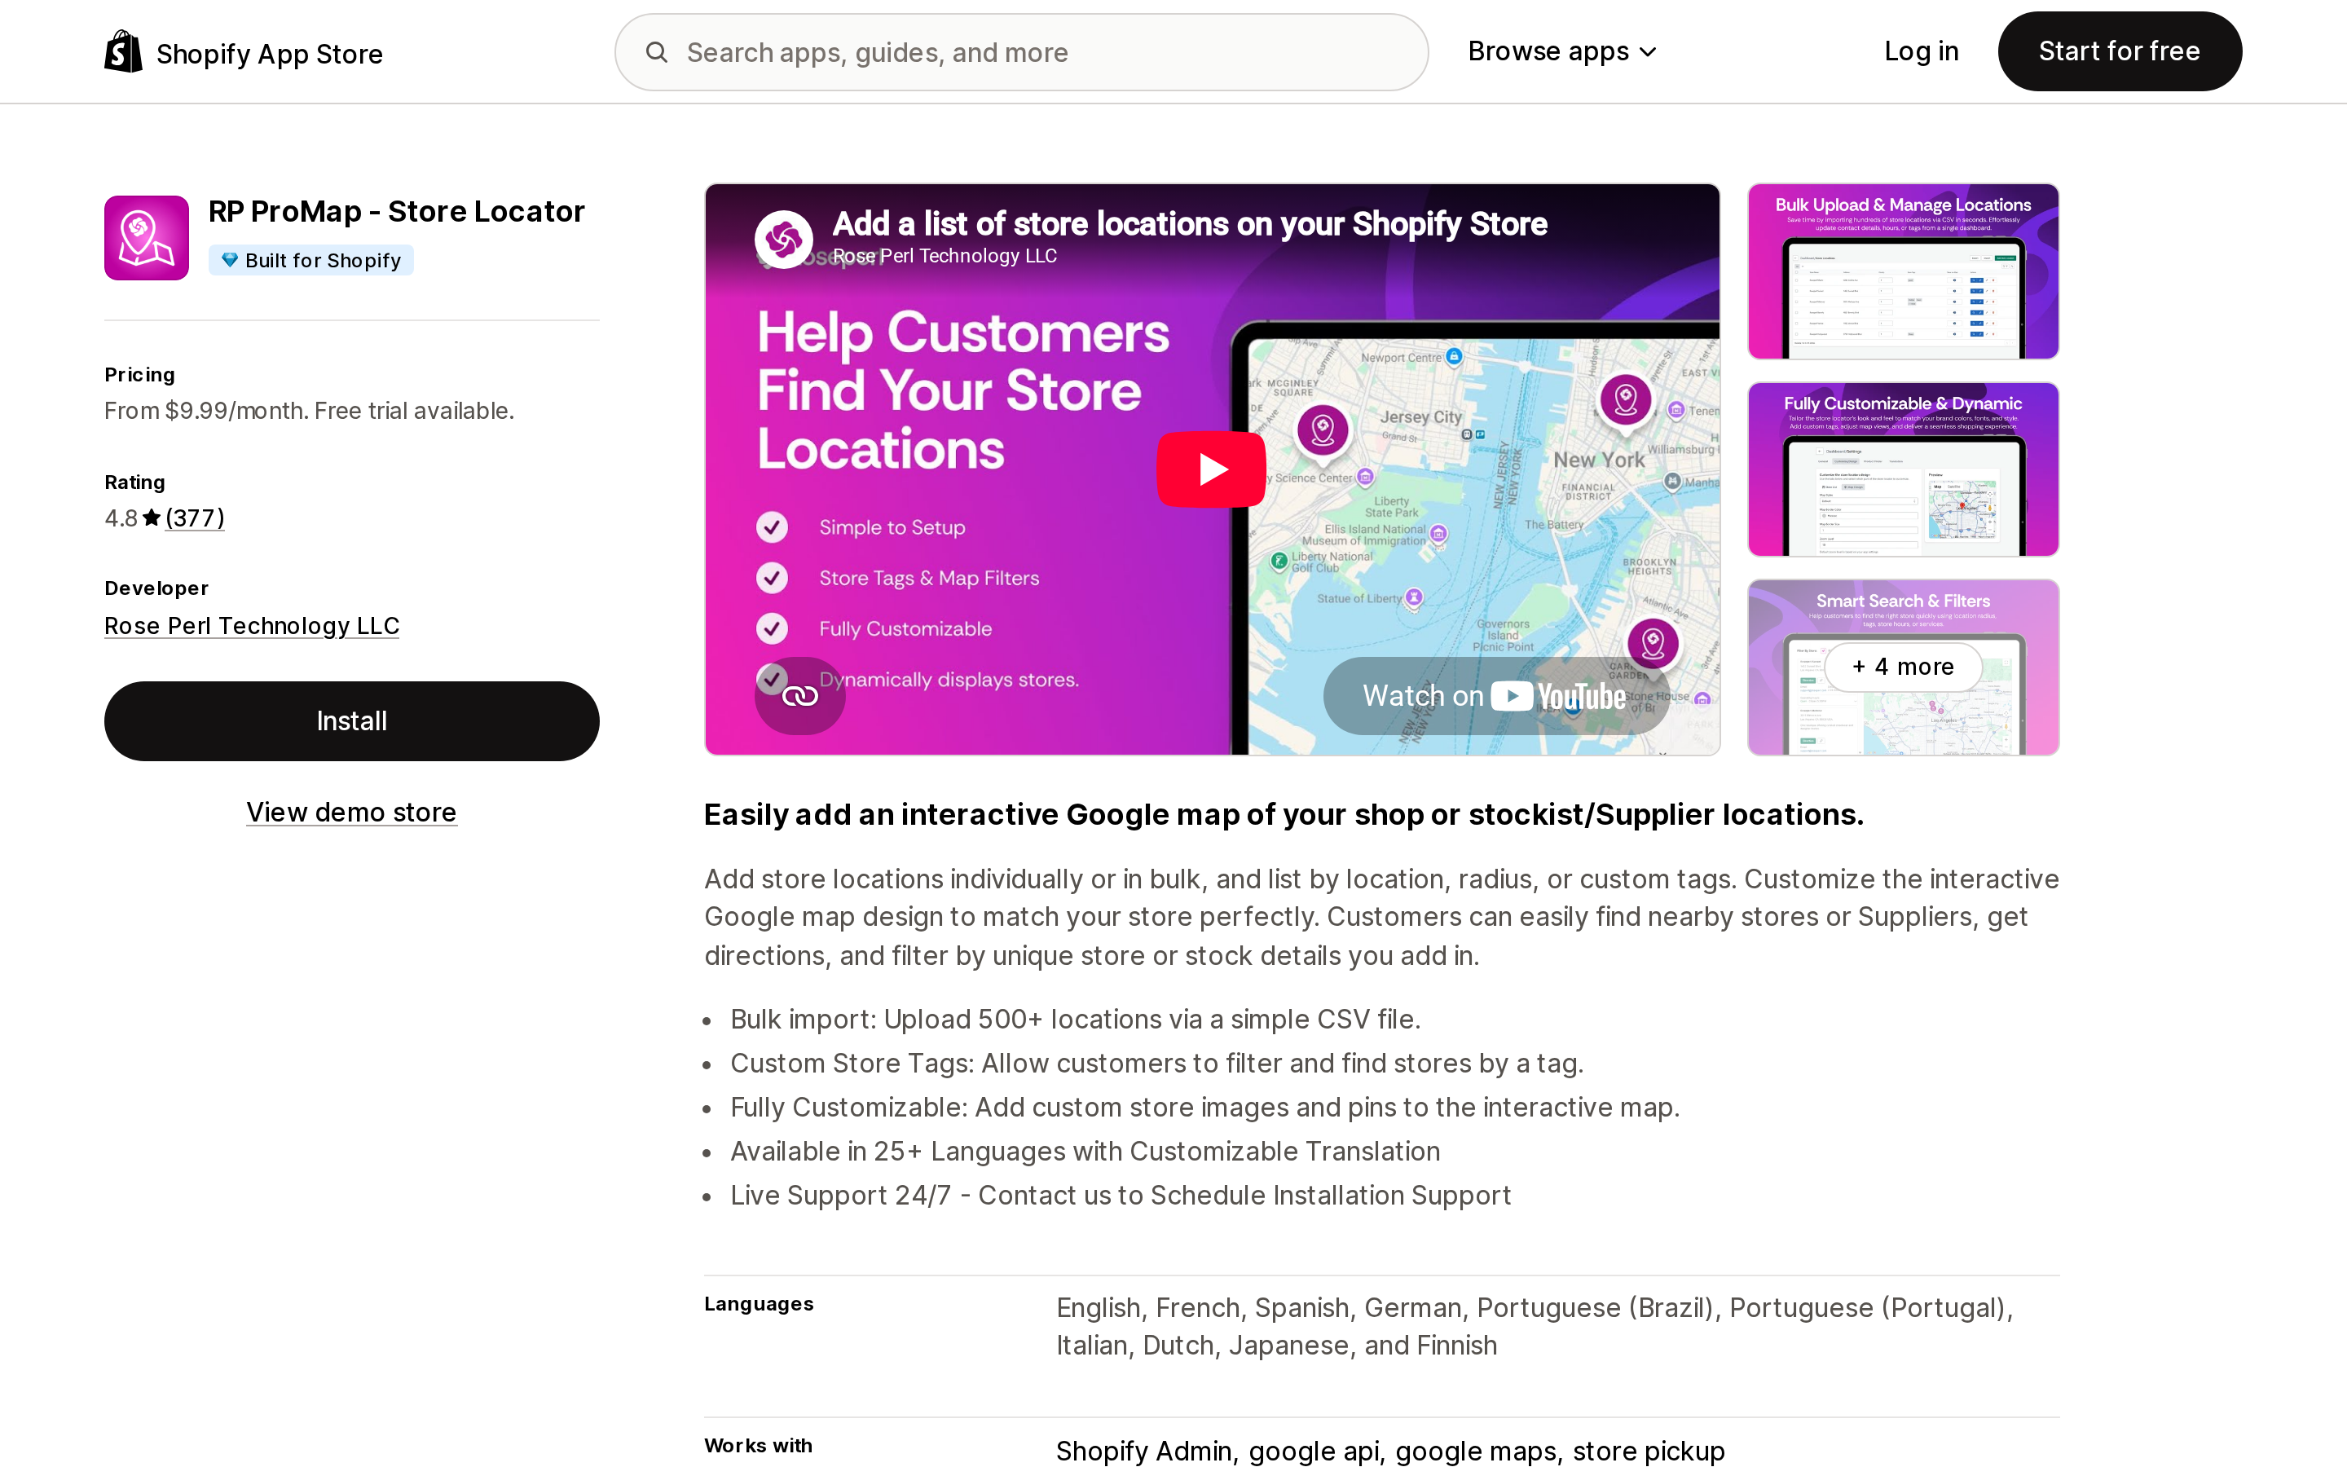
Task: Open the Rose Perl Technology LLC developer link
Action: click(x=252, y=626)
